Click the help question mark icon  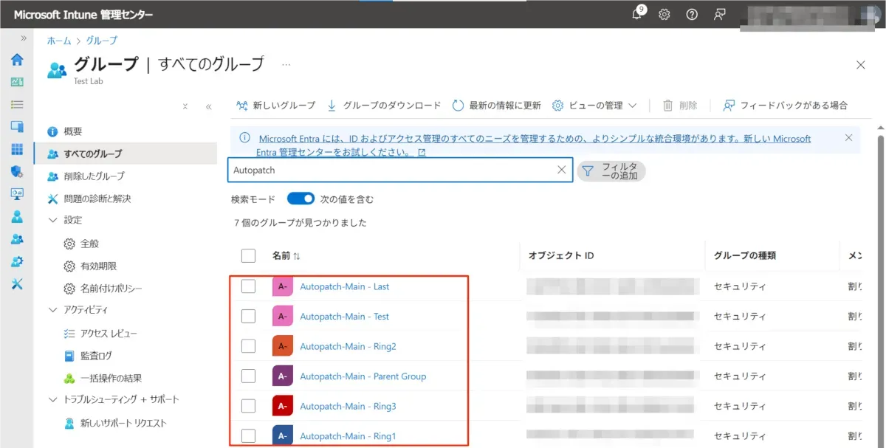(x=692, y=14)
